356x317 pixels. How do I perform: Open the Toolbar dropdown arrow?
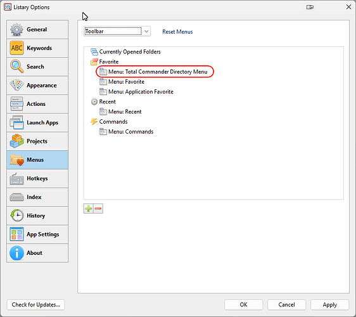[x=146, y=31]
